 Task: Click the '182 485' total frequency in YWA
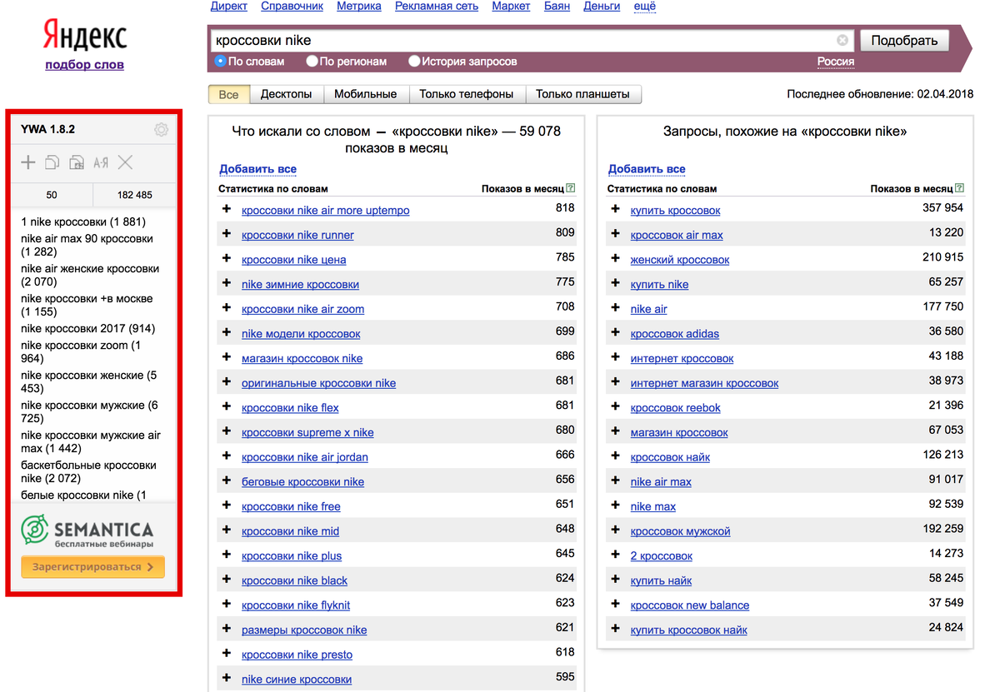[134, 195]
